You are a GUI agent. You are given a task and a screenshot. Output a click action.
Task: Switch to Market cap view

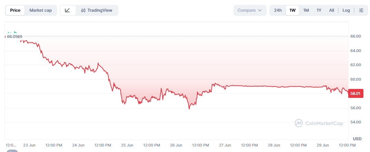tap(40, 10)
